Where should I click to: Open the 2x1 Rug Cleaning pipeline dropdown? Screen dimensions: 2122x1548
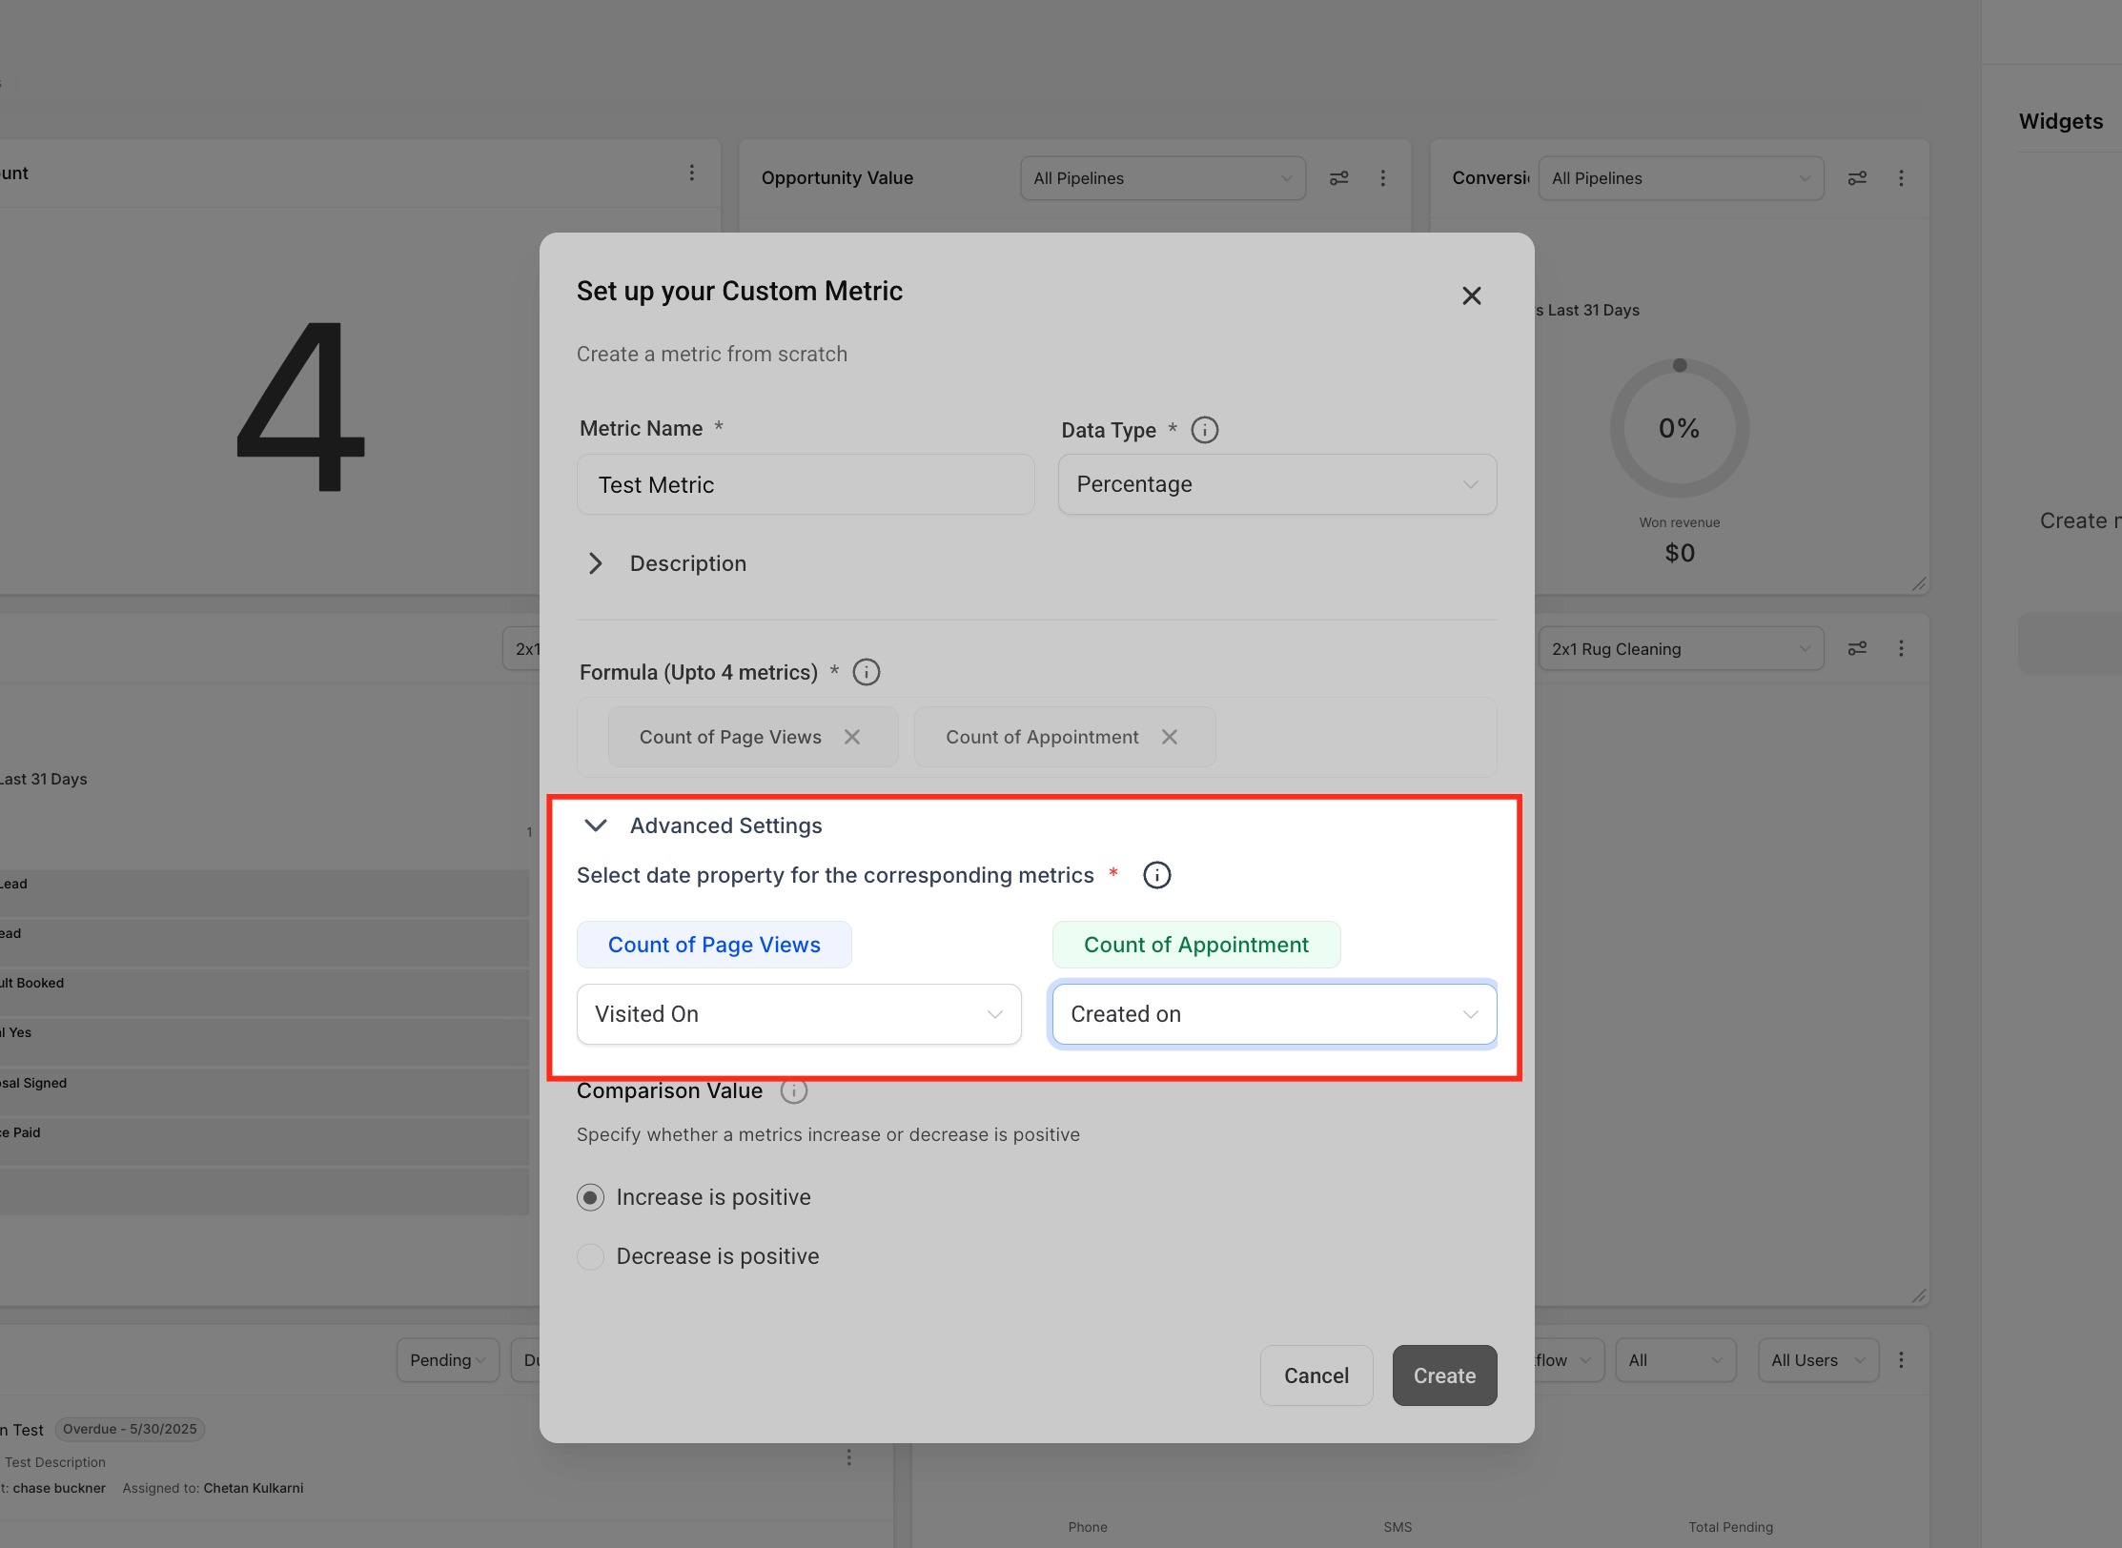1680,649
